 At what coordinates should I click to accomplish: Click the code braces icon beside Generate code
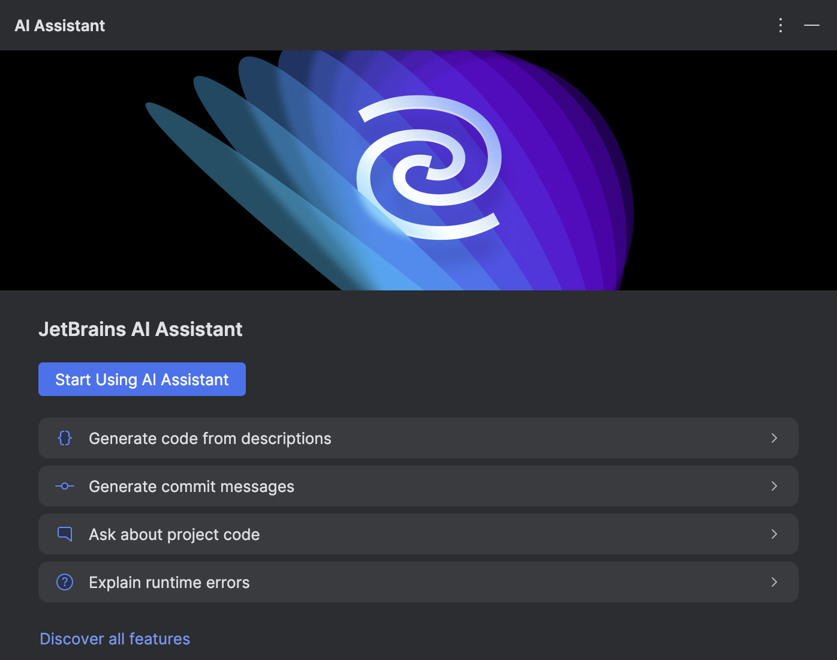[x=64, y=438]
